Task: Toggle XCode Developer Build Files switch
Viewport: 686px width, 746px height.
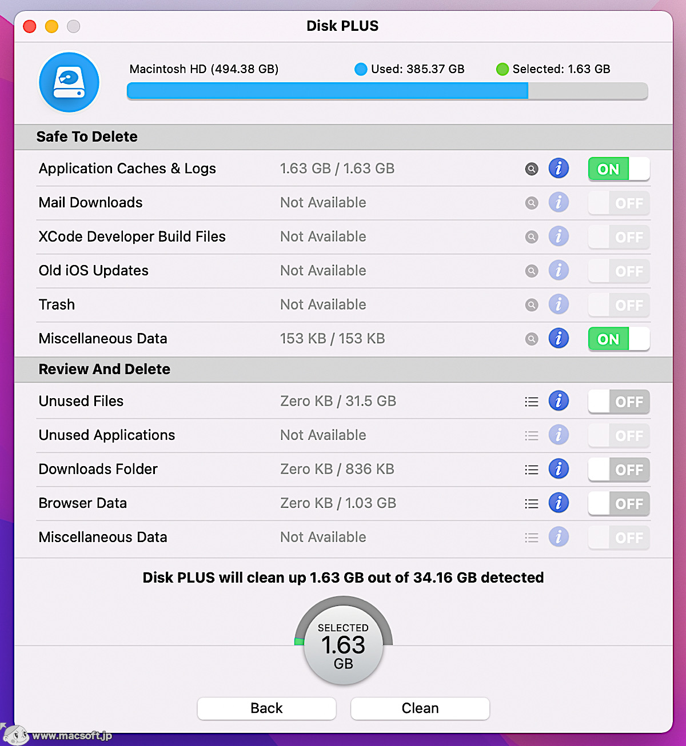Action: click(619, 237)
